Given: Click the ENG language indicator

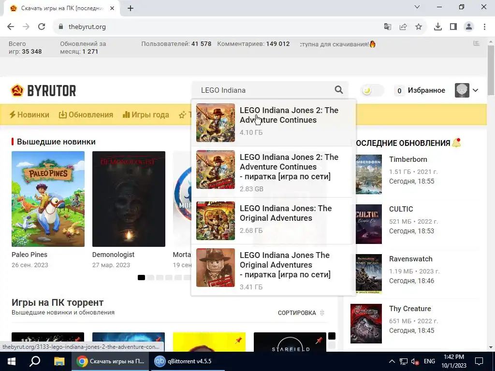Looking at the screenshot, I should (x=429, y=361).
